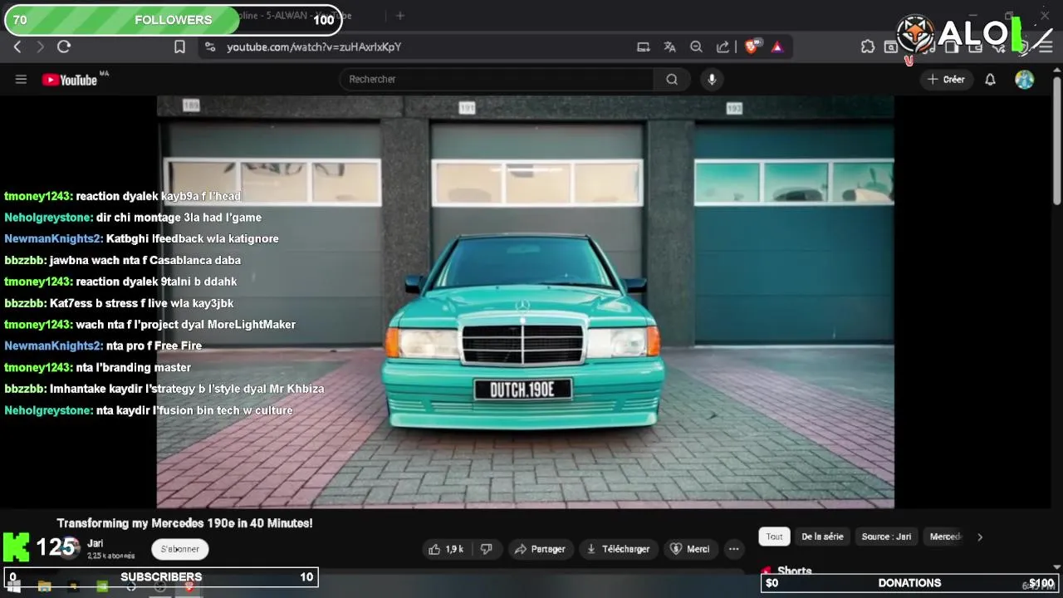The width and height of the screenshot is (1063, 598).
Task: Show more filter chips with right chevron
Action: (980, 537)
